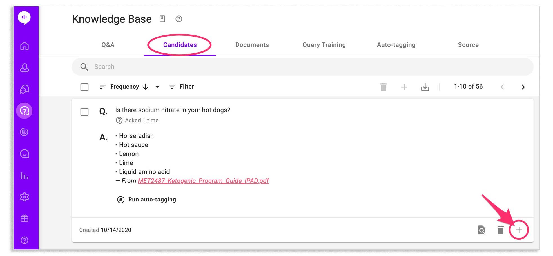Click the Frequency sort label

tap(124, 87)
